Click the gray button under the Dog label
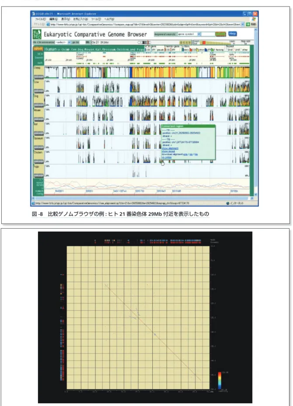 click(x=39, y=105)
